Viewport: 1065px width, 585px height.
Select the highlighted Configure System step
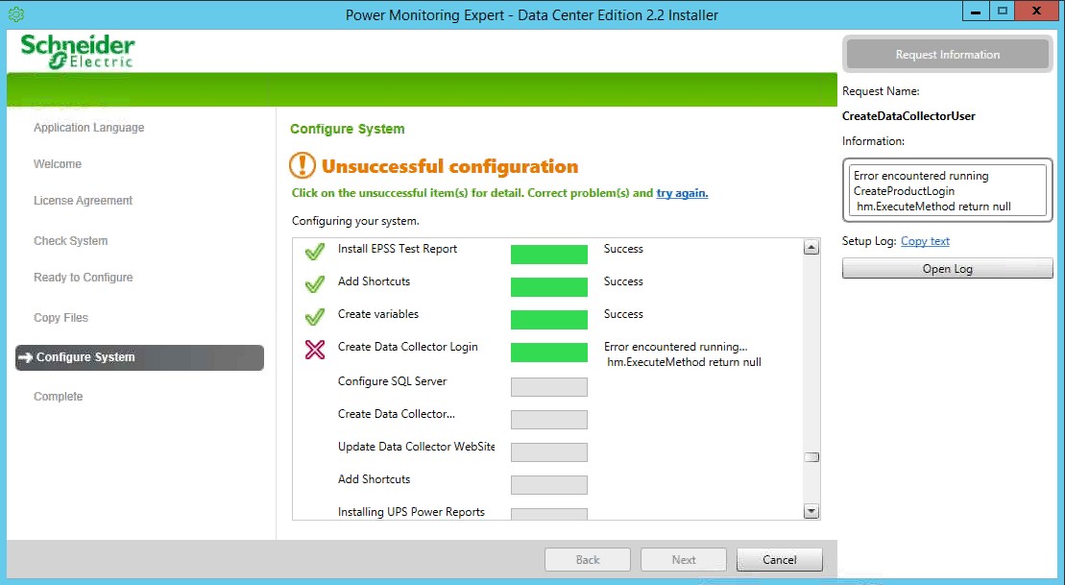(139, 357)
